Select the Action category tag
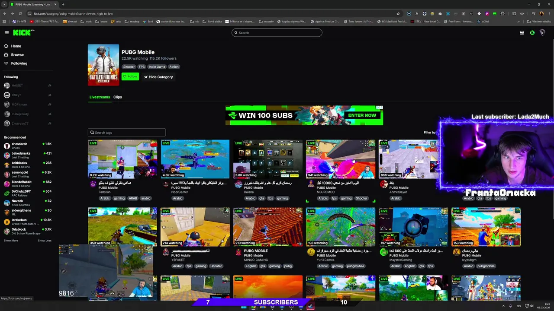Screen dimensions: 554x311 [174, 67]
